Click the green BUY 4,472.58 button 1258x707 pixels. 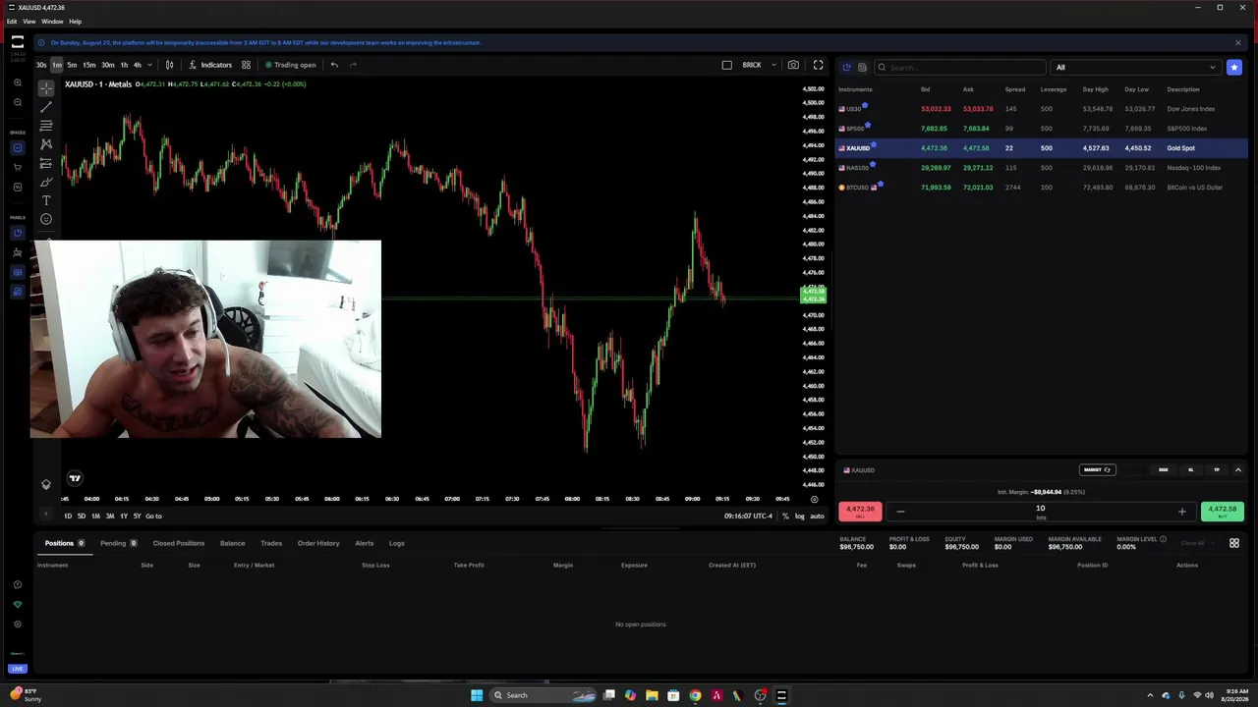click(x=1223, y=512)
